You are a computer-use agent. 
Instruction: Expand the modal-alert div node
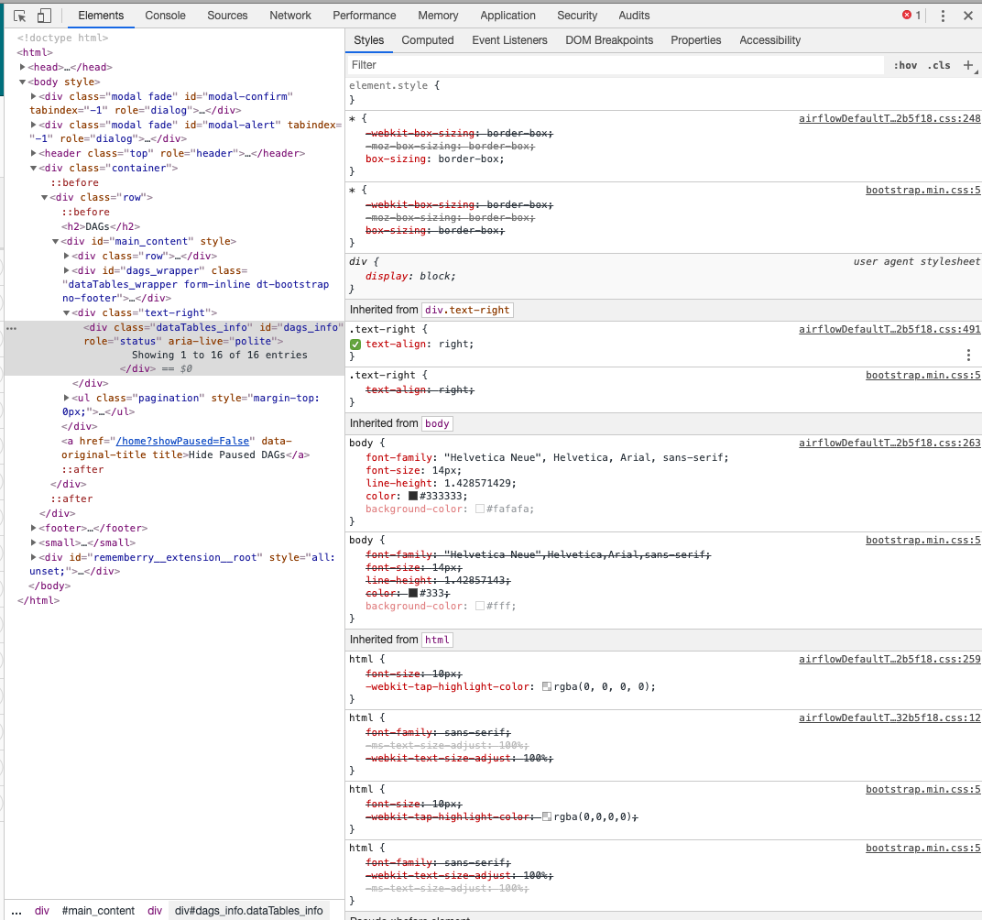33,125
